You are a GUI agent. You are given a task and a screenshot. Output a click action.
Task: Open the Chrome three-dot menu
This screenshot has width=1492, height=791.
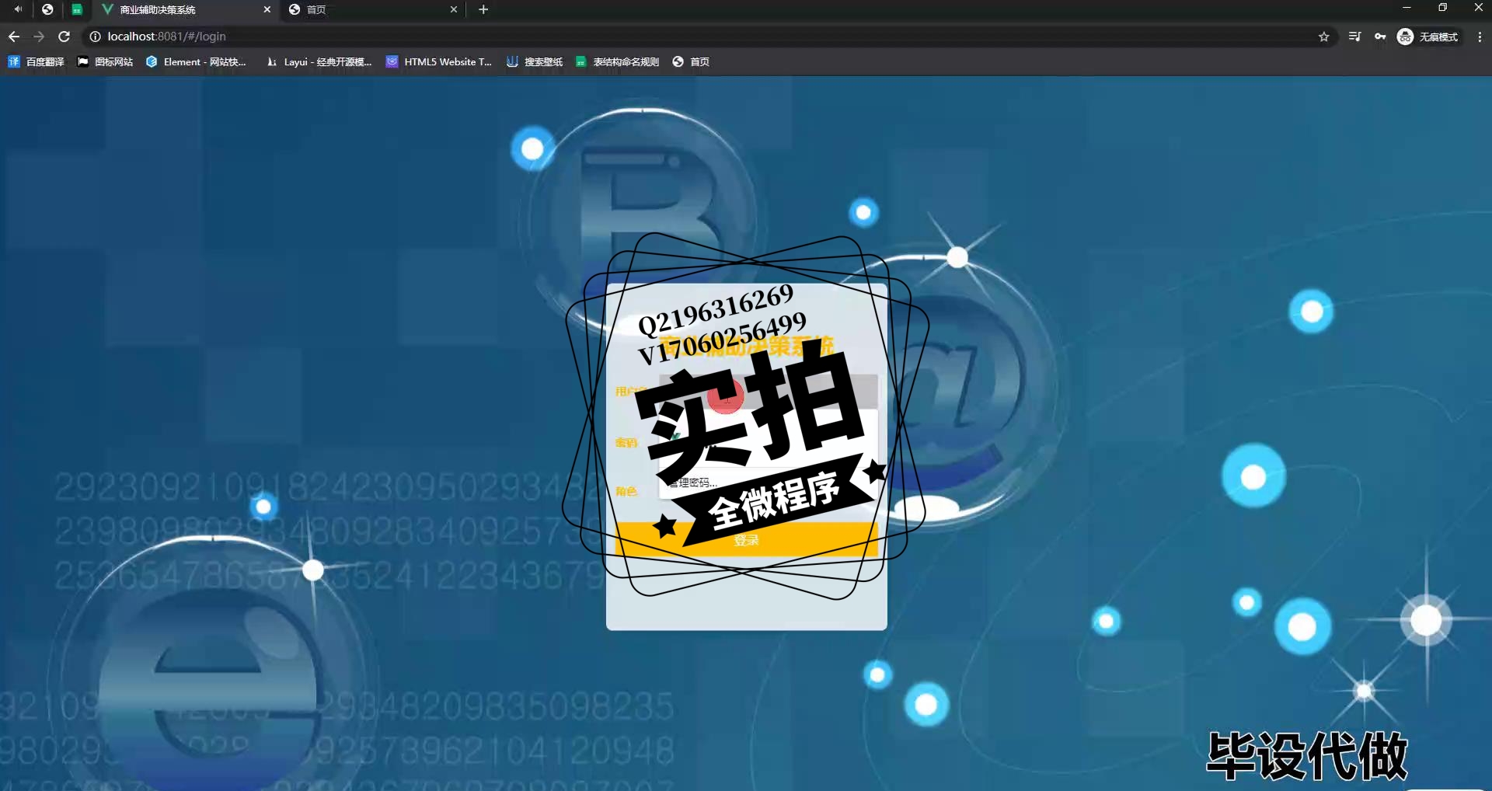click(1480, 37)
